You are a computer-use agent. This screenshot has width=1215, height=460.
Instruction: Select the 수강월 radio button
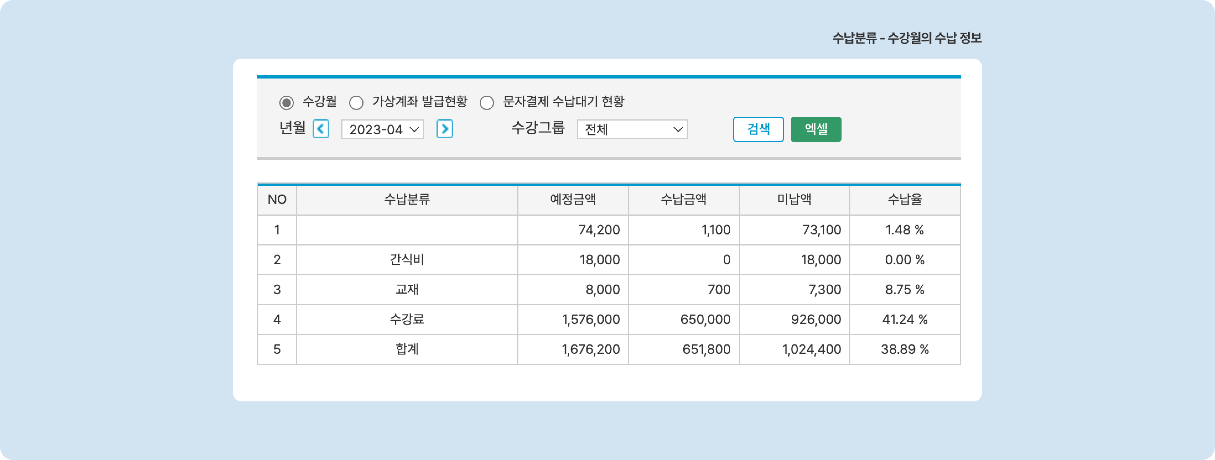click(286, 102)
